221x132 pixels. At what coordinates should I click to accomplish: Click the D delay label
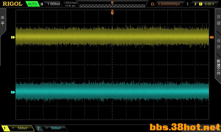pos(152,4)
